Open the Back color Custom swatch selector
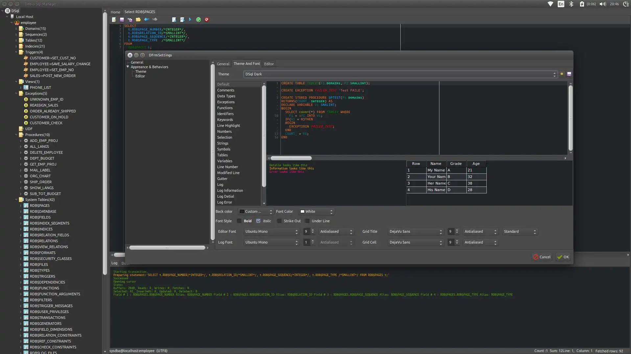This screenshot has height=354, width=631. coord(256,212)
